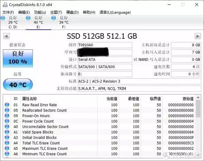The image size is (204, 161).
Task: Open the 主题(T) menu
Action: pos(56,12)
